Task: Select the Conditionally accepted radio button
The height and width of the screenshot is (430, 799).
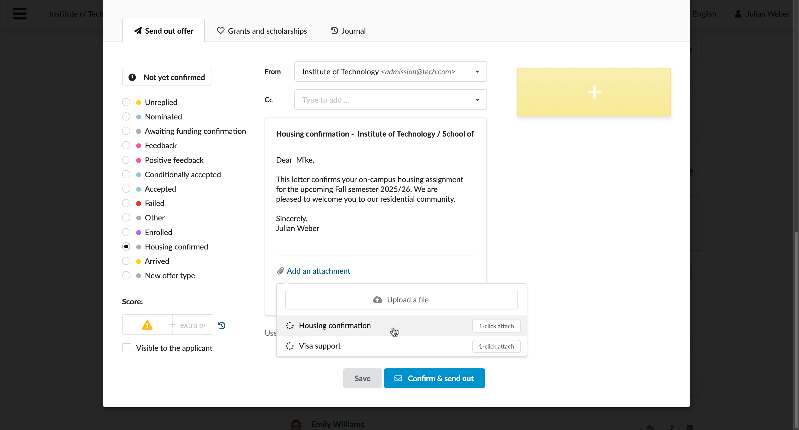Action: (x=126, y=175)
